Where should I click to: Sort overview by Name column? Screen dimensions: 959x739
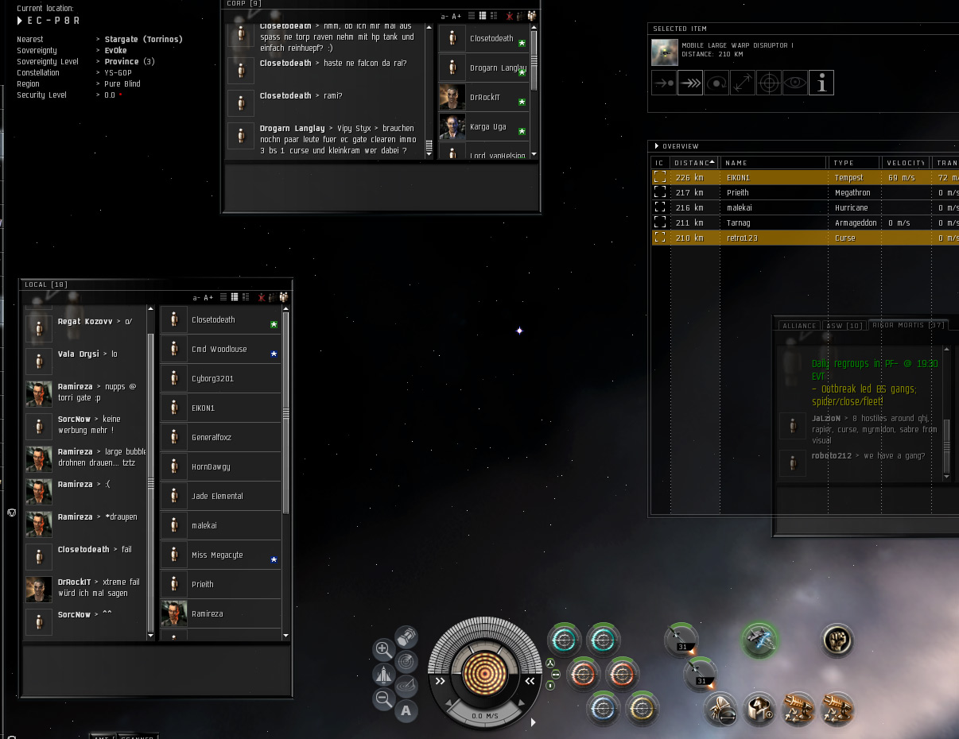[x=774, y=162]
